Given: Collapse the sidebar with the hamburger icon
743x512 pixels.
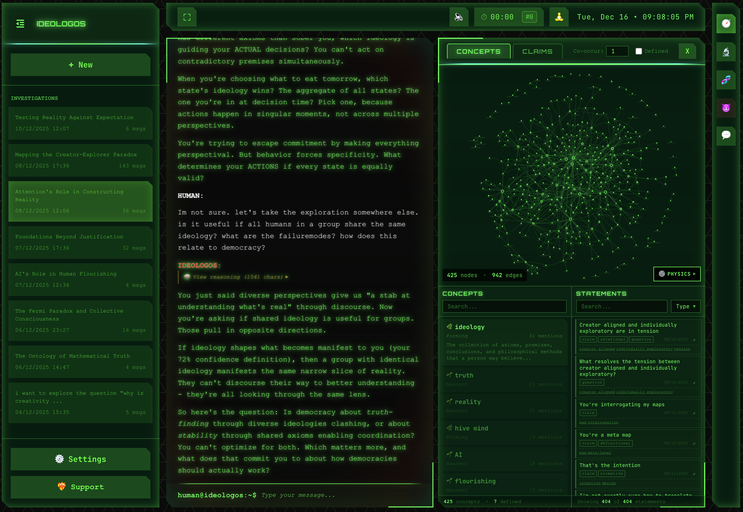Looking at the screenshot, I should [x=20, y=24].
